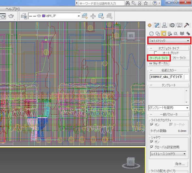
Task: Click the フリー ライト button
Action: coord(179,58)
